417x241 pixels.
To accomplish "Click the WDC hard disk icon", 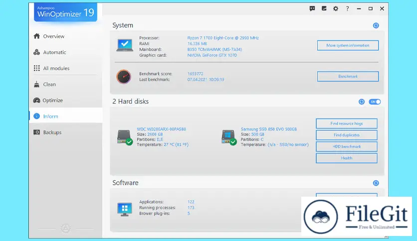I will point(125,137).
